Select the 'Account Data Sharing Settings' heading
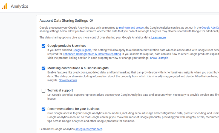The width and height of the screenshot is (219, 133). (64, 20)
